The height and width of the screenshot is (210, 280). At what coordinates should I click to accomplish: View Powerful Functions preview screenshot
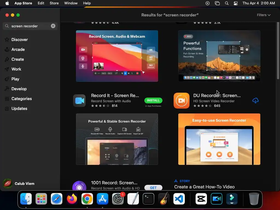(x=219, y=56)
